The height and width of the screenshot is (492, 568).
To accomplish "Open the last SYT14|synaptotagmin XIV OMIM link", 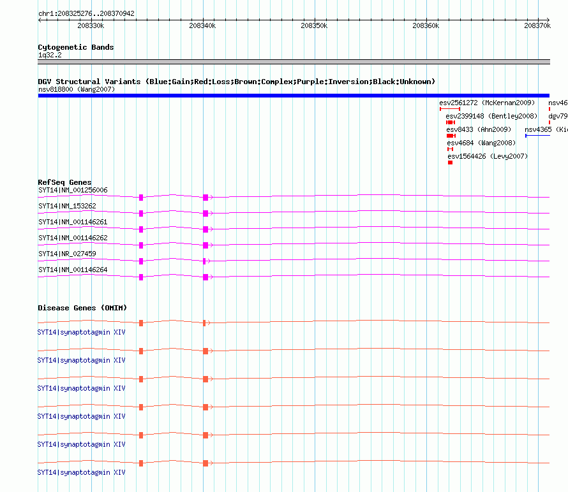I will 81,472.
